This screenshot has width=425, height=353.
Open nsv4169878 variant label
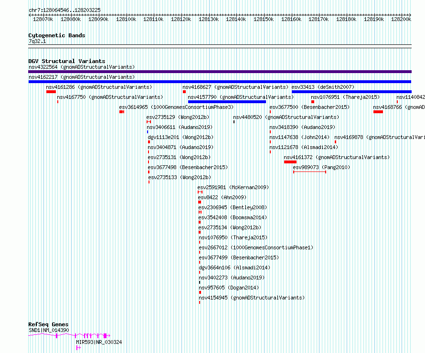(x=380, y=137)
